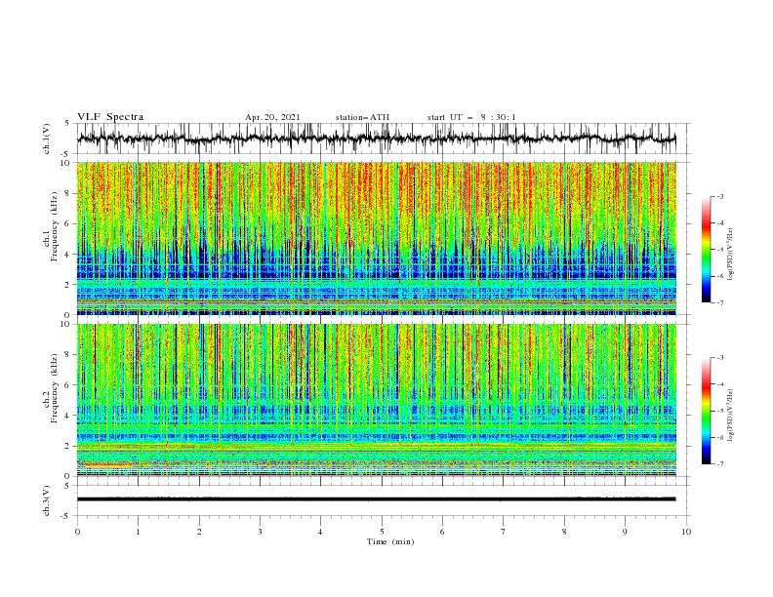Click the ch.1 spectrogram color scale bar
Screen dimensions: 773x597
pos(707,250)
